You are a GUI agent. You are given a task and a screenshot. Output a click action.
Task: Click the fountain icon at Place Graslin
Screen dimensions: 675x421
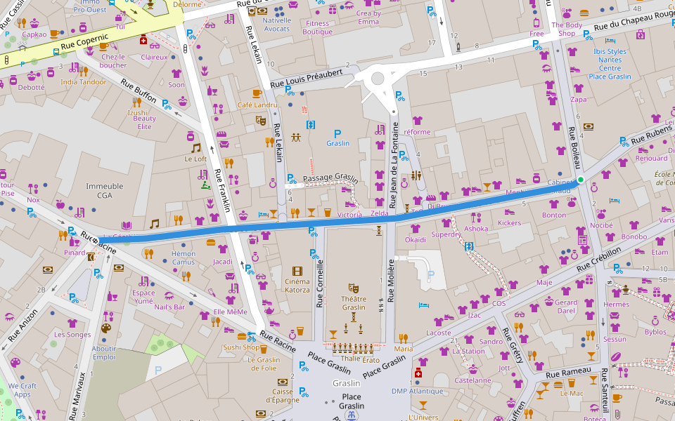tap(351, 415)
